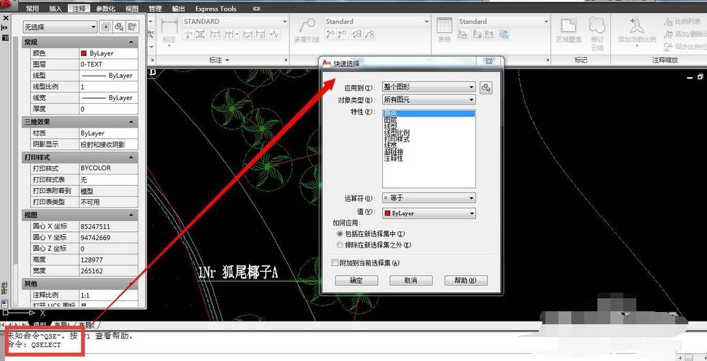Click Select Objects icon in properties palette
This screenshot has width=707, height=361.
[119, 27]
